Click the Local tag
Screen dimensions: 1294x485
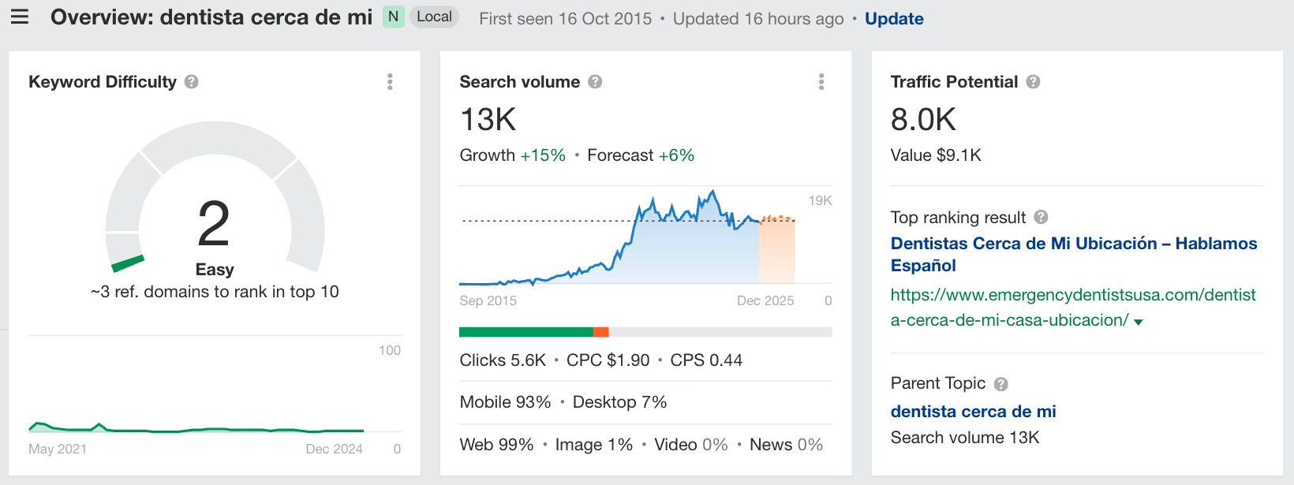434,17
